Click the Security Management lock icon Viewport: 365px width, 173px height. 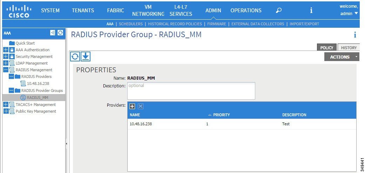[12, 56]
